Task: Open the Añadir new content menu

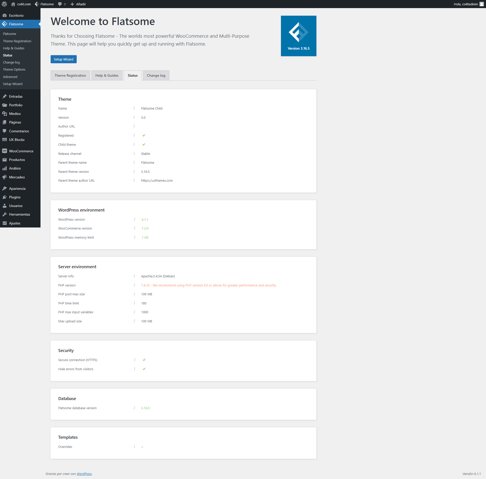Action: click(x=78, y=4)
